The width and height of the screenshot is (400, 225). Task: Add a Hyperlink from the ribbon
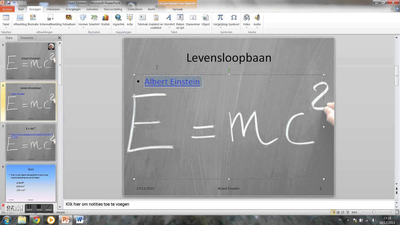pyautogui.click(x=118, y=20)
